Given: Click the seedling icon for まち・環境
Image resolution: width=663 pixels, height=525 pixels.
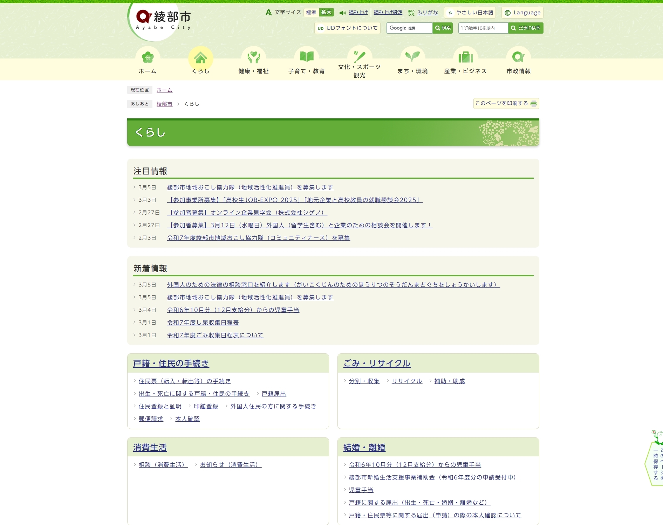Looking at the screenshot, I should (412, 56).
